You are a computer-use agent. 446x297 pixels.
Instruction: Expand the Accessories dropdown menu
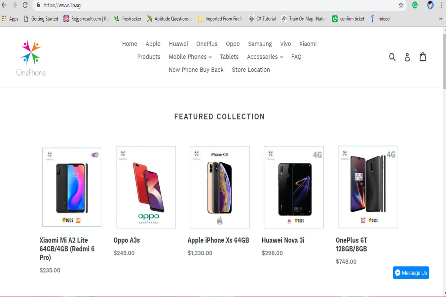265,57
